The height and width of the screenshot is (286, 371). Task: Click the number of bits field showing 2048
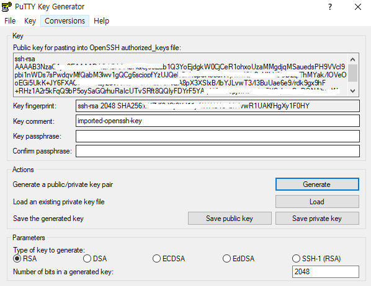pos(325,272)
